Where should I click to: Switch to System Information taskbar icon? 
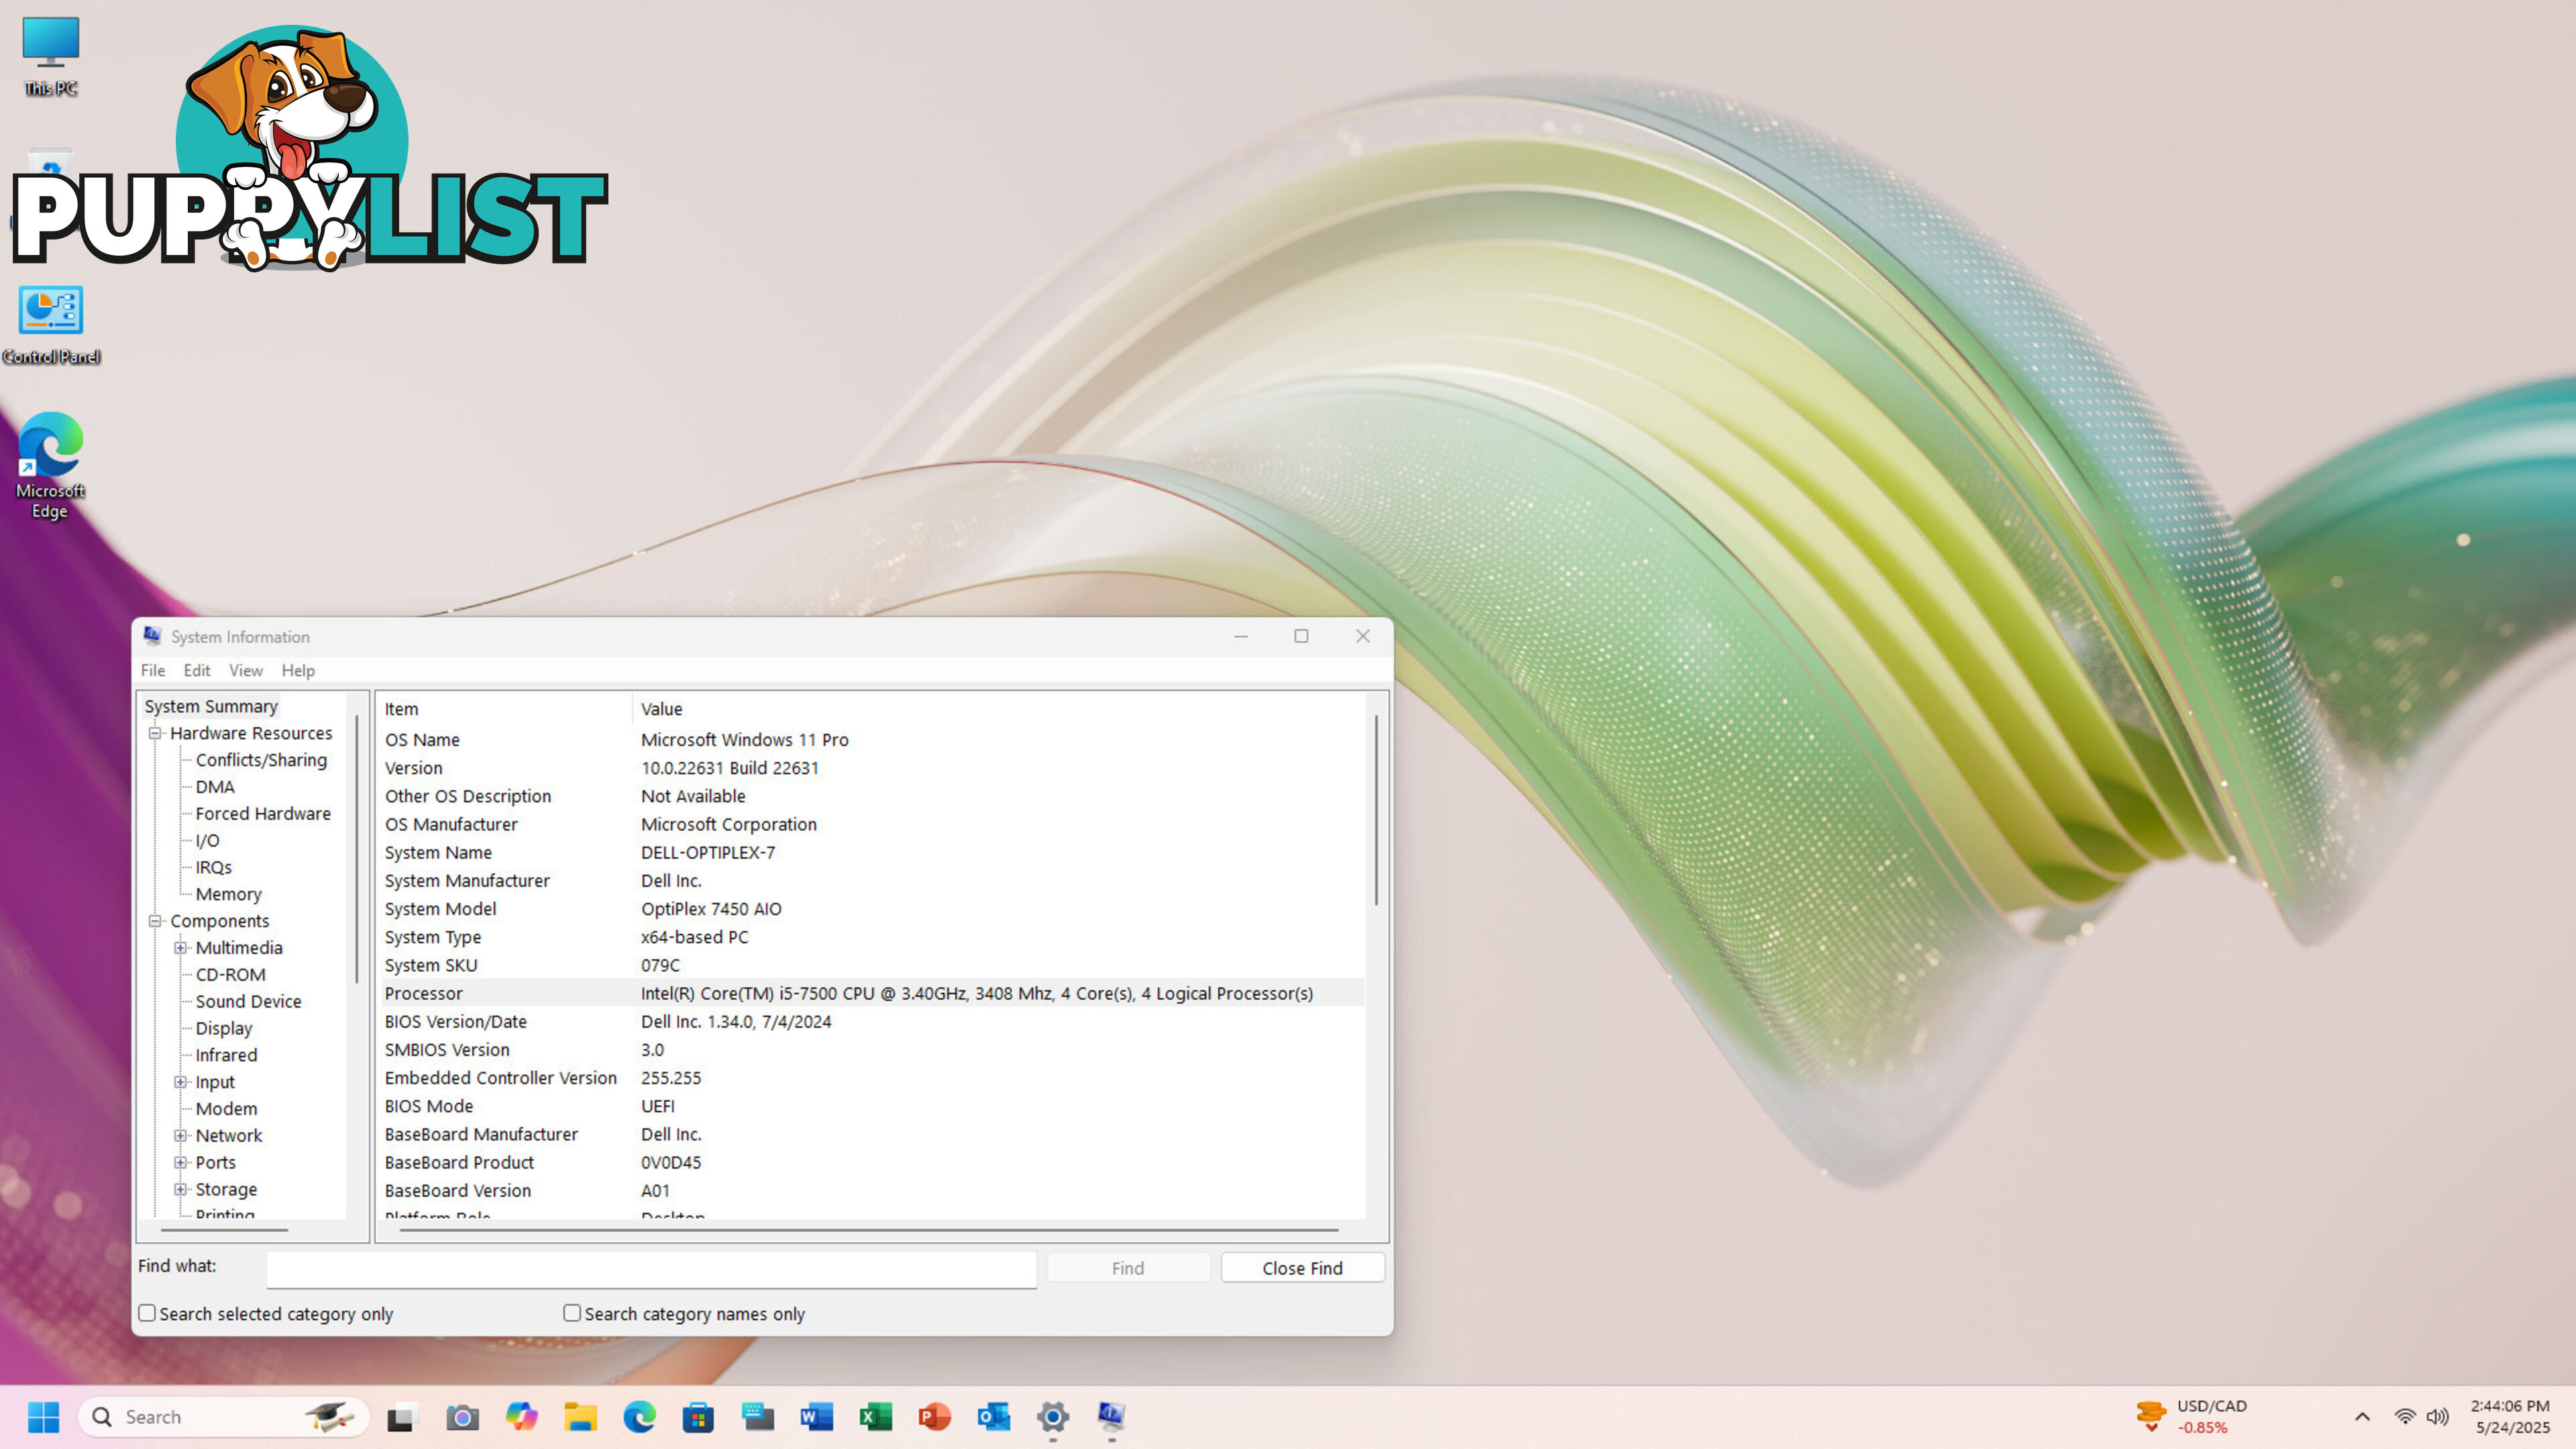pyautogui.click(x=1112, y=1417)
